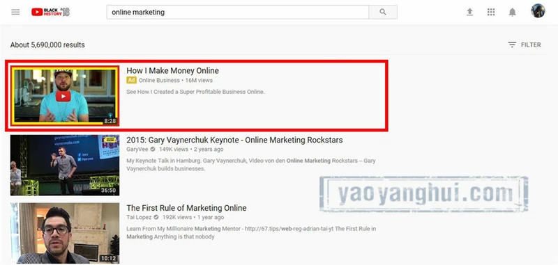Open the Tai Lopez video thumbnail
Screen dimensions: 558x265
tap(65, 233)
